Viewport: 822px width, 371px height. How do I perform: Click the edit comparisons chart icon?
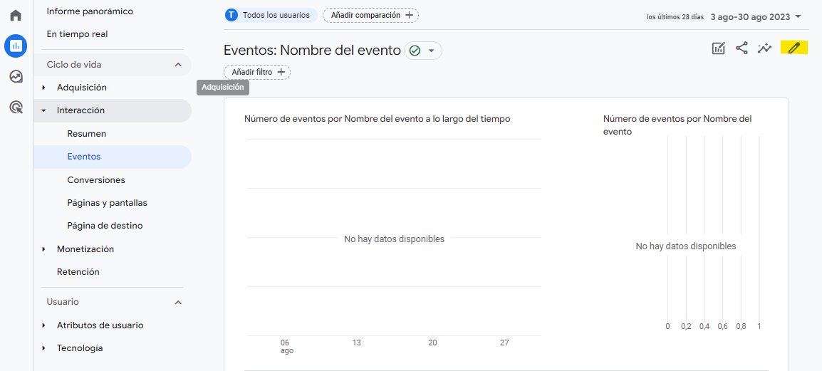click(719, 48)
